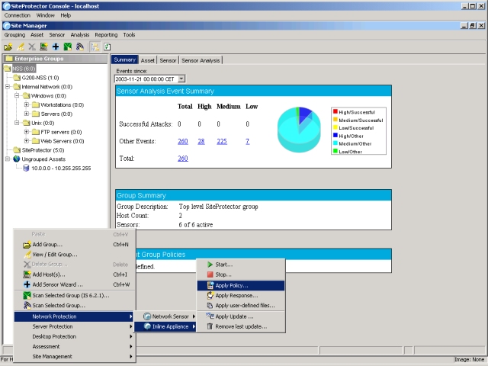Click the View/Edit Group pencil toolbar icon
Image resolution: width=488 pixels, height=366 pixels.
click(x=21, y=47)
